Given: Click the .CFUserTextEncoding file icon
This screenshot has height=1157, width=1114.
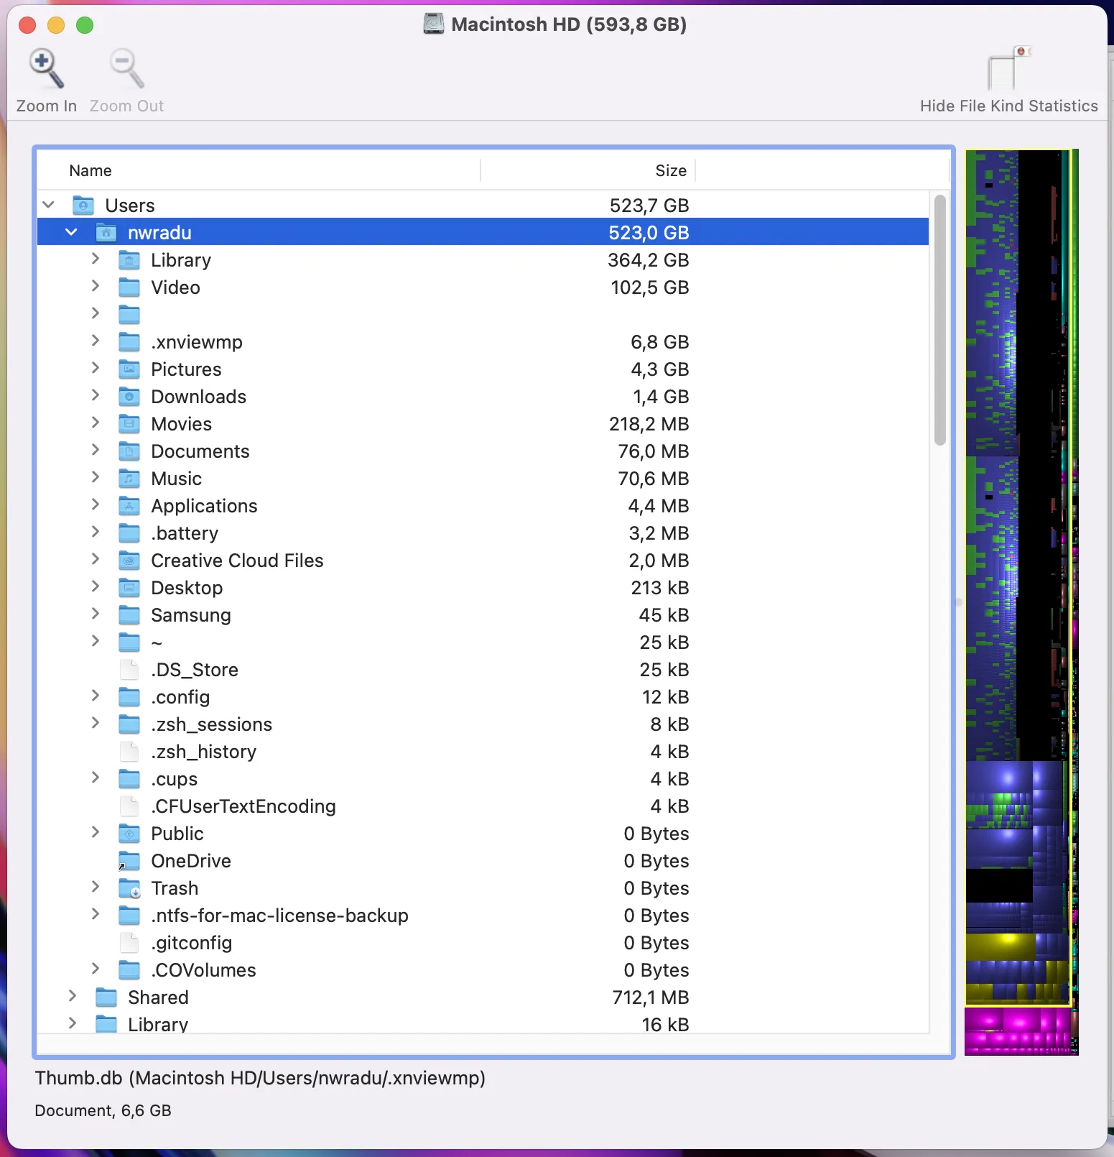Looking at the screenshot, I should pos(129,806).
